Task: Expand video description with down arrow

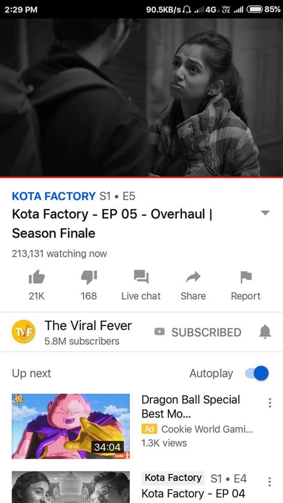Action: (x=265, y=213)
